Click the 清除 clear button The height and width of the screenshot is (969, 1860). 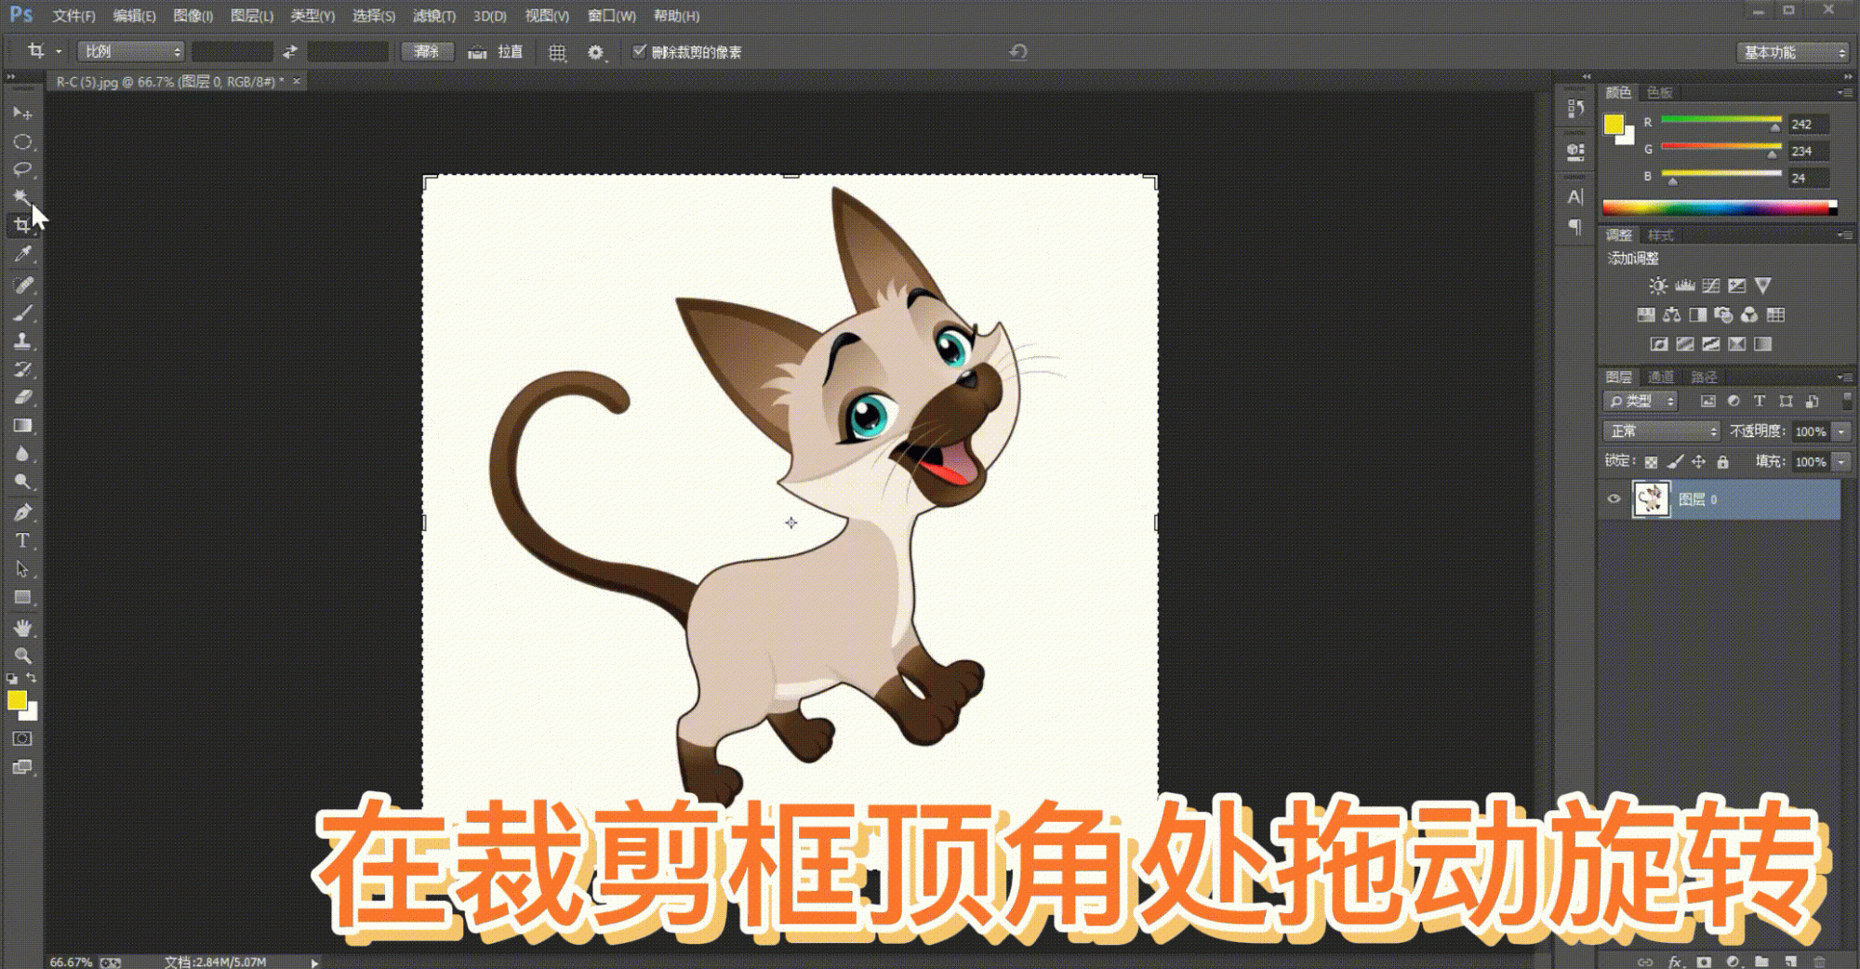427,52
